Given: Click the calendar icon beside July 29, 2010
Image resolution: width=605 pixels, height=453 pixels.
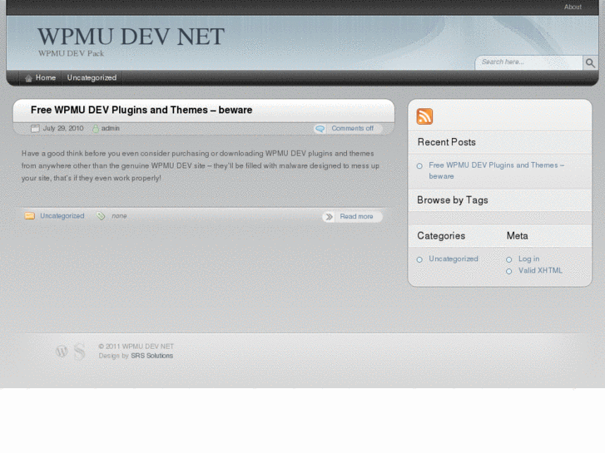Looking at the screenshot, I should point(35,128).
